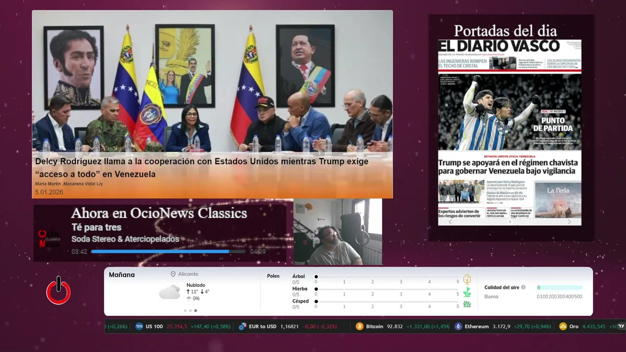The image size is (626, 352).
Task: Click the Hierba pollen level slider
Action: point(387,289)
